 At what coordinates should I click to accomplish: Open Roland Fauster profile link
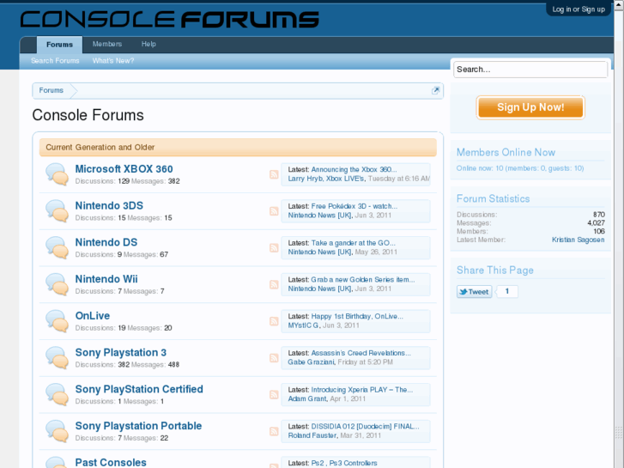click(x=312, y=435)
